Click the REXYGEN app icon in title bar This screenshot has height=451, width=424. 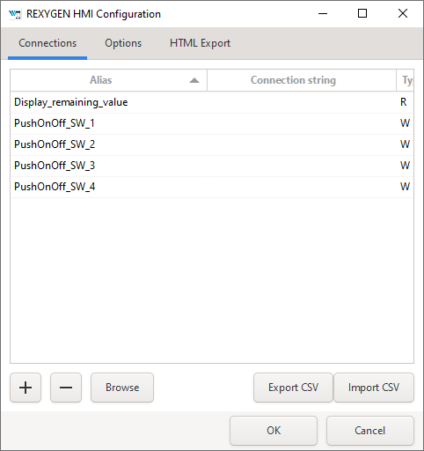point(15,14)
